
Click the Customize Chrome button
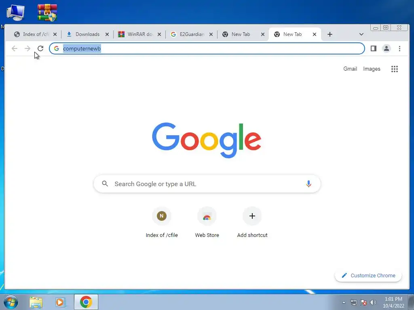(368, 275)
